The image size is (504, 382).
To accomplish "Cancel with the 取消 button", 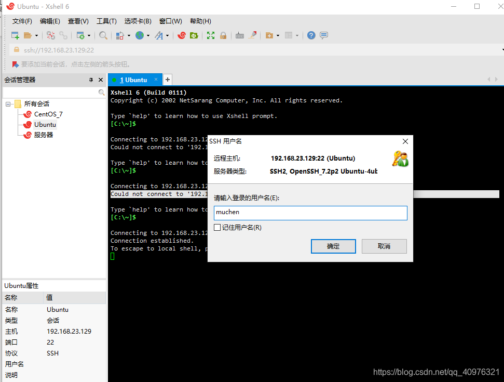I will 384,246.
